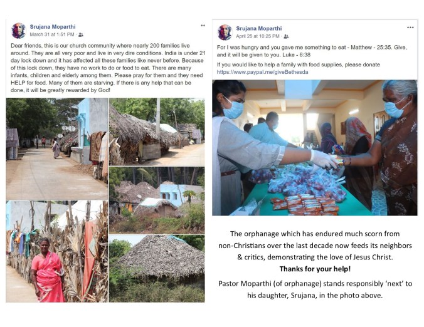Open photo of blue house among huts
424x327 pixels.
pos(157,200)
